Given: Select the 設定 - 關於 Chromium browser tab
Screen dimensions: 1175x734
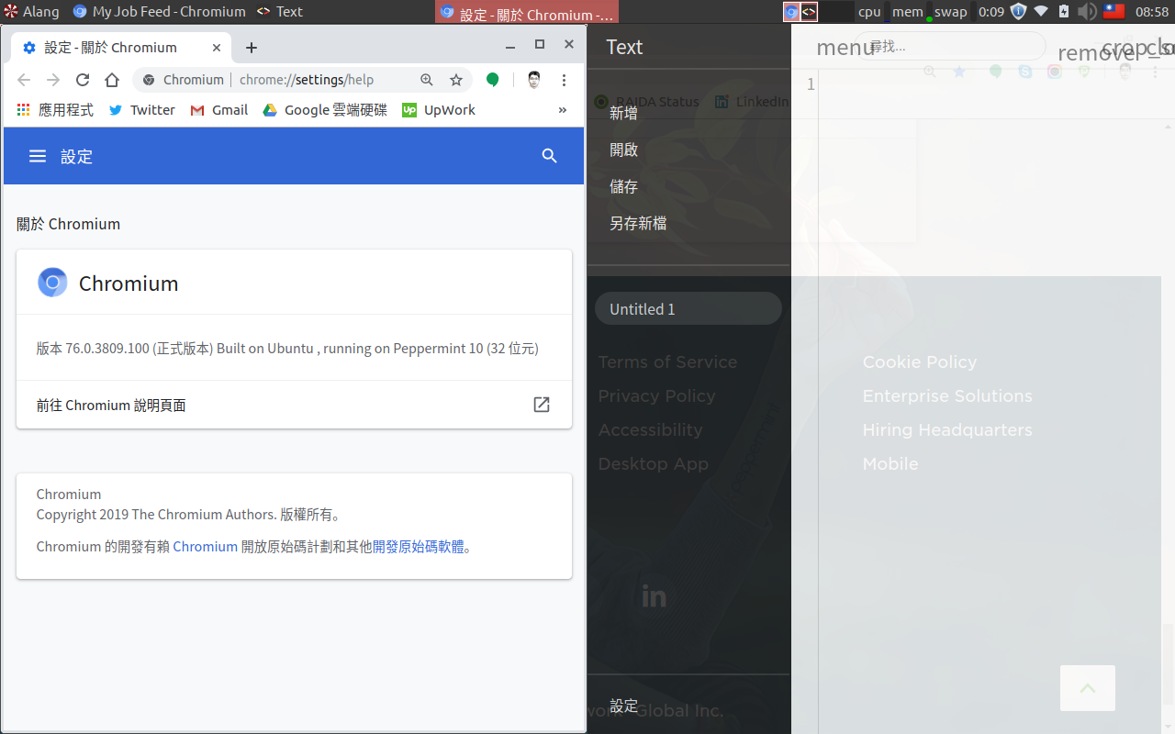Looking at the screenshot, I should coord(119,48).
